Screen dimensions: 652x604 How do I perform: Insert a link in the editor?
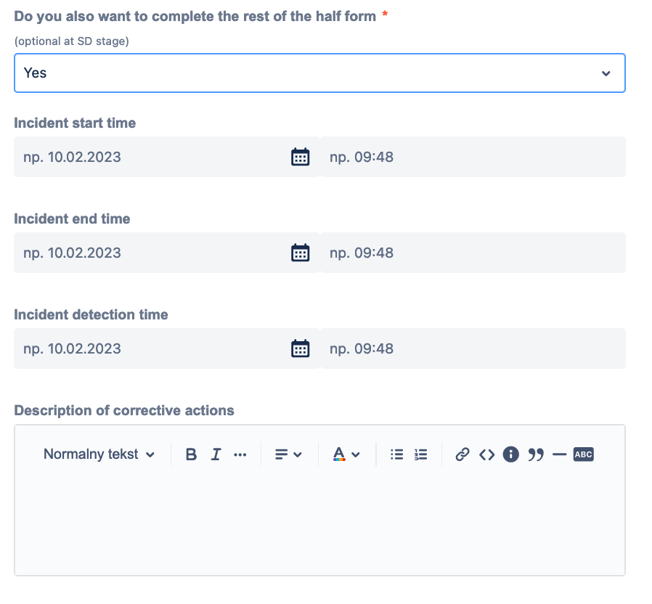462,454
